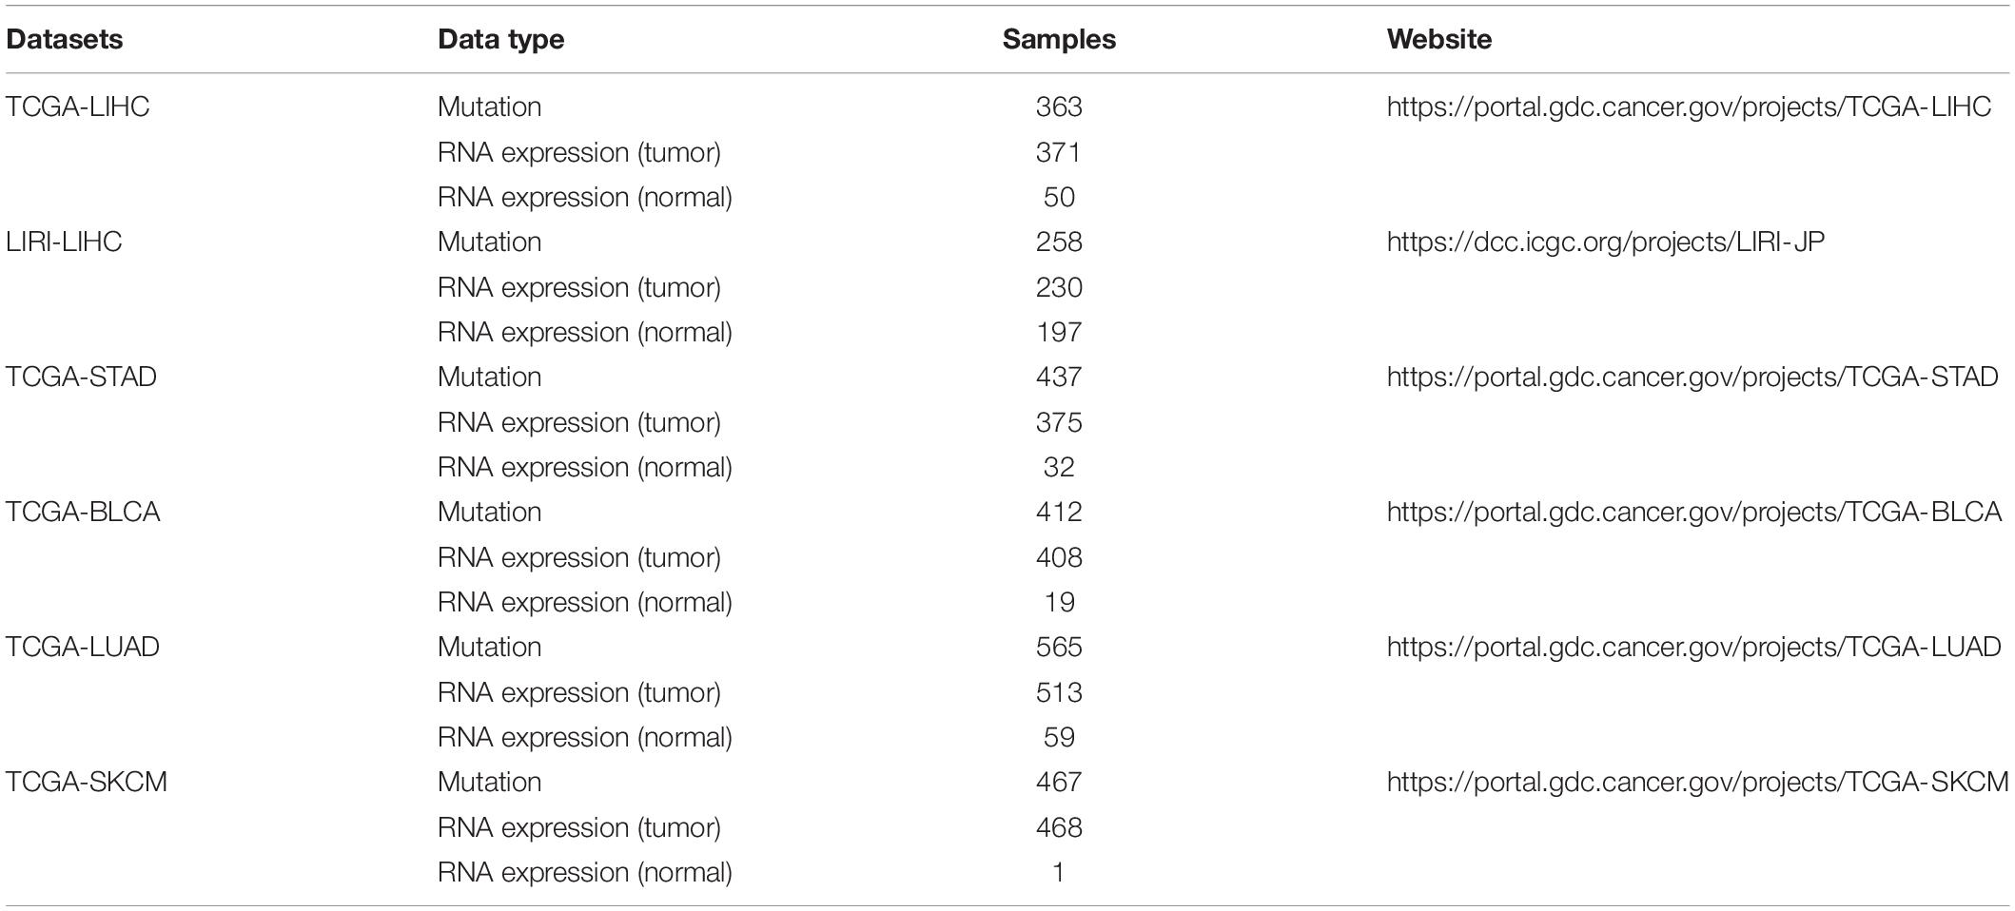Click the Datasets column header
The height and width of the screenshot is (911, 2015).
coord(65,39)
